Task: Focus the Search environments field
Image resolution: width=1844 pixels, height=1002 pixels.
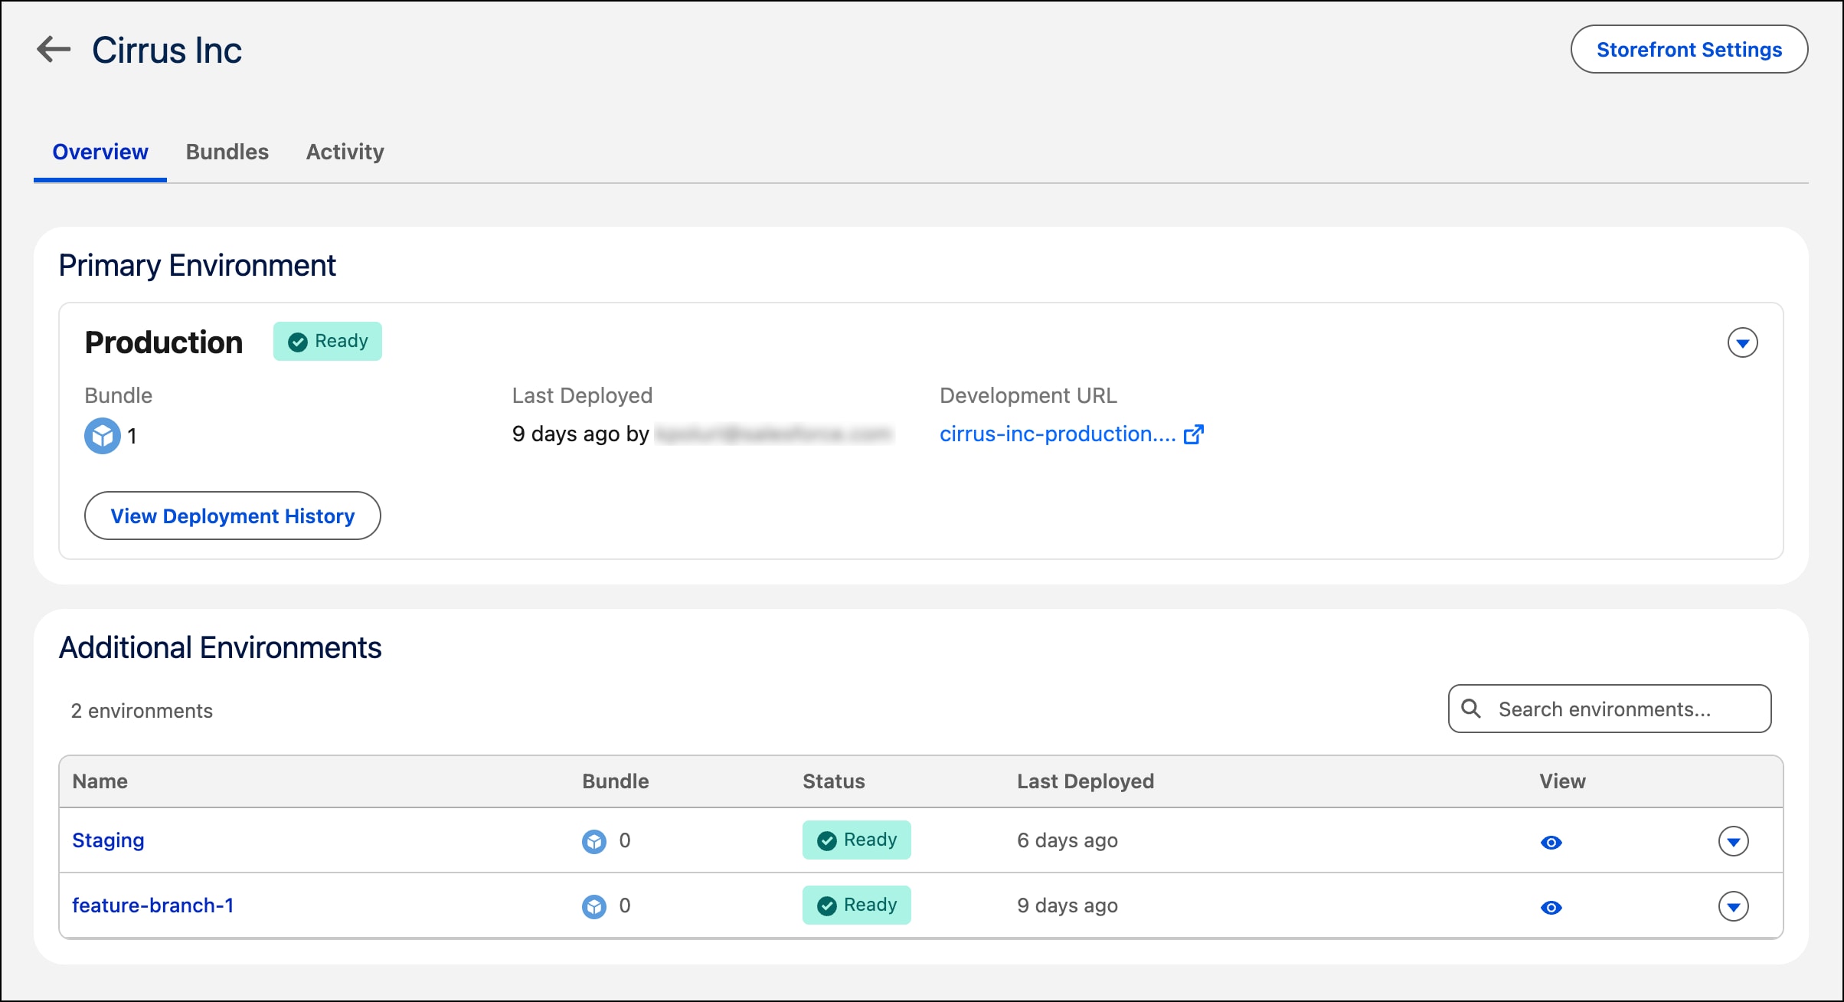Action: coord(1610,709)
